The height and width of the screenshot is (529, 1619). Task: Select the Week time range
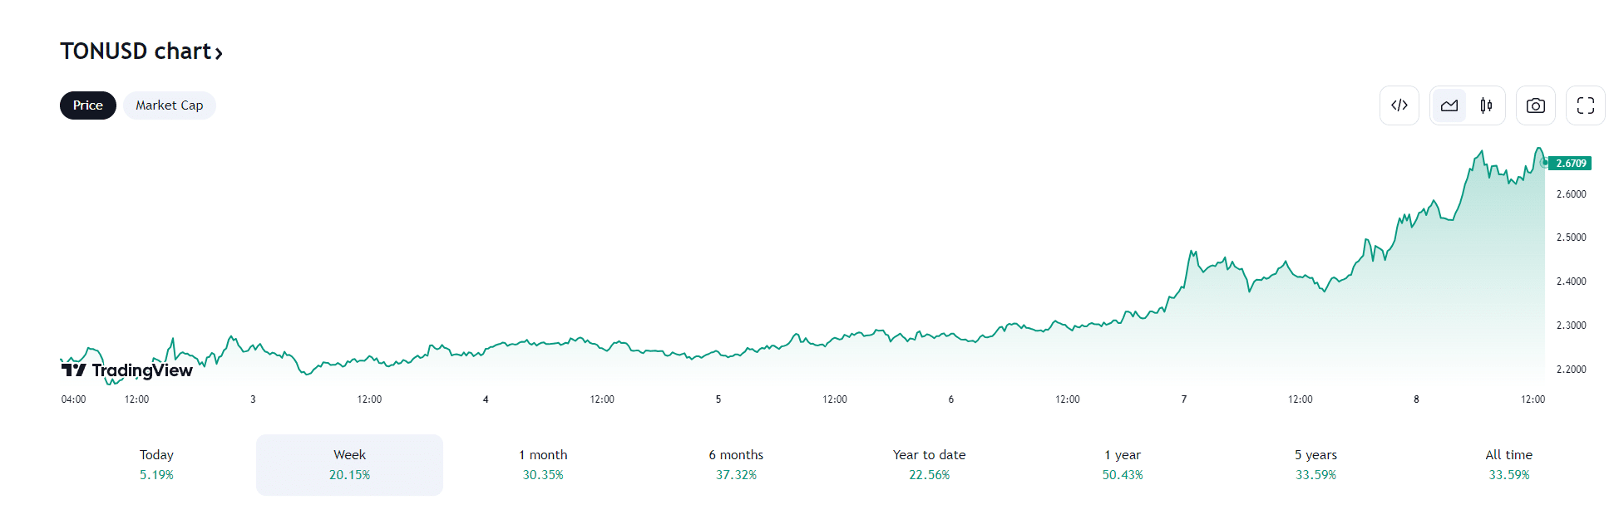tap(349, 464)
